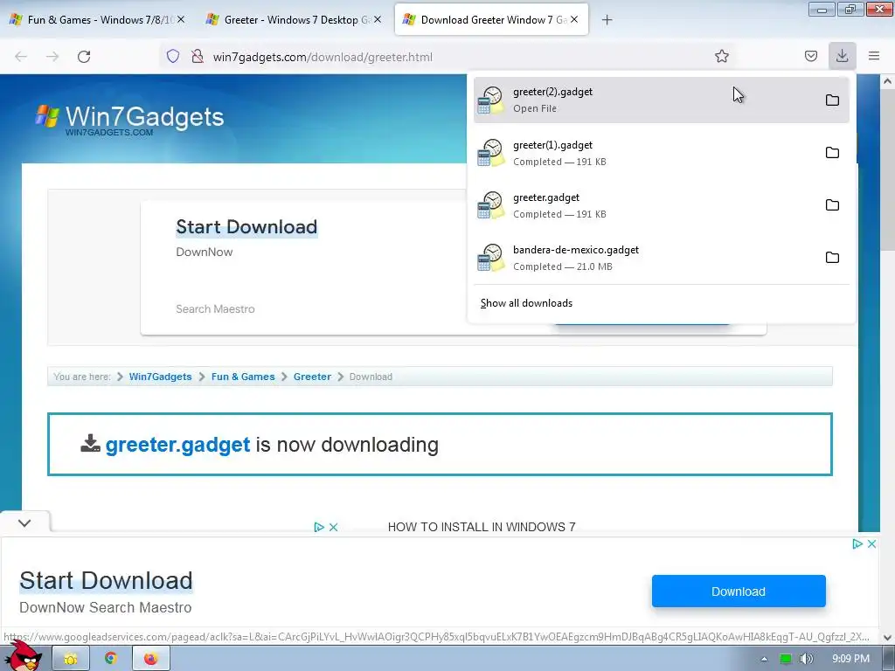Click the blue Download ad button
This screenshot has width=895, height=671.
pyautogui.click(x=739, y=591)
